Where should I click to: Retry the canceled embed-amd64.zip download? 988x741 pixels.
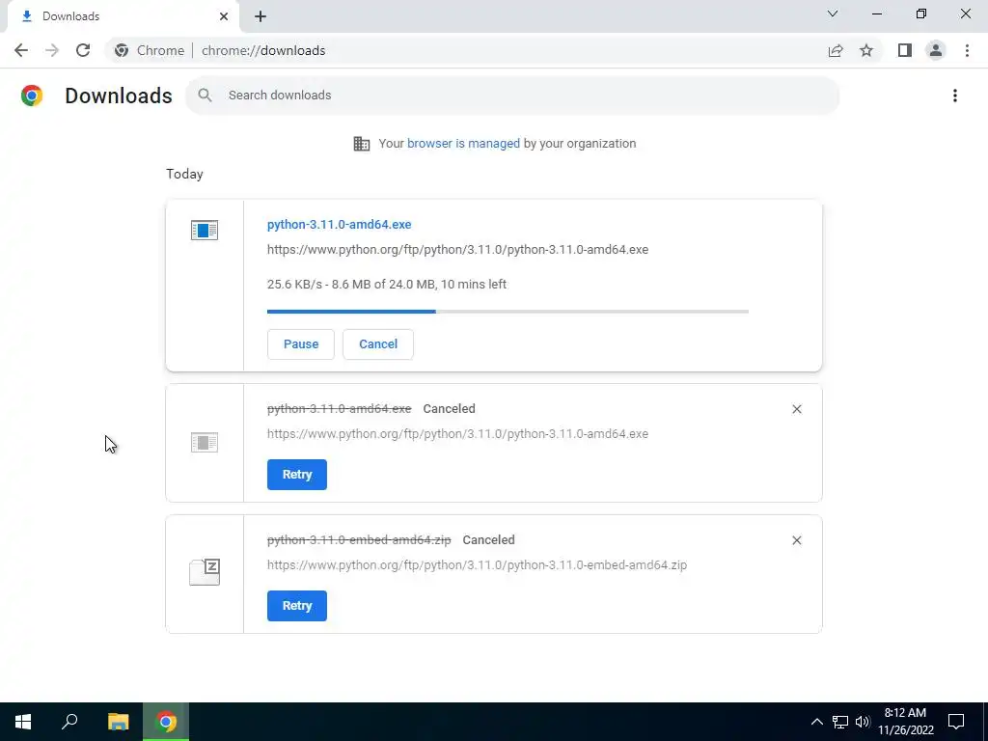coord(297,606)
